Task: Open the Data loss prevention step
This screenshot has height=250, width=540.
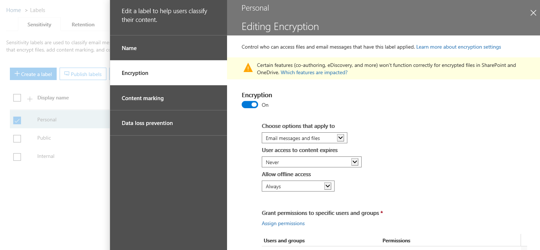Action: 168,123
